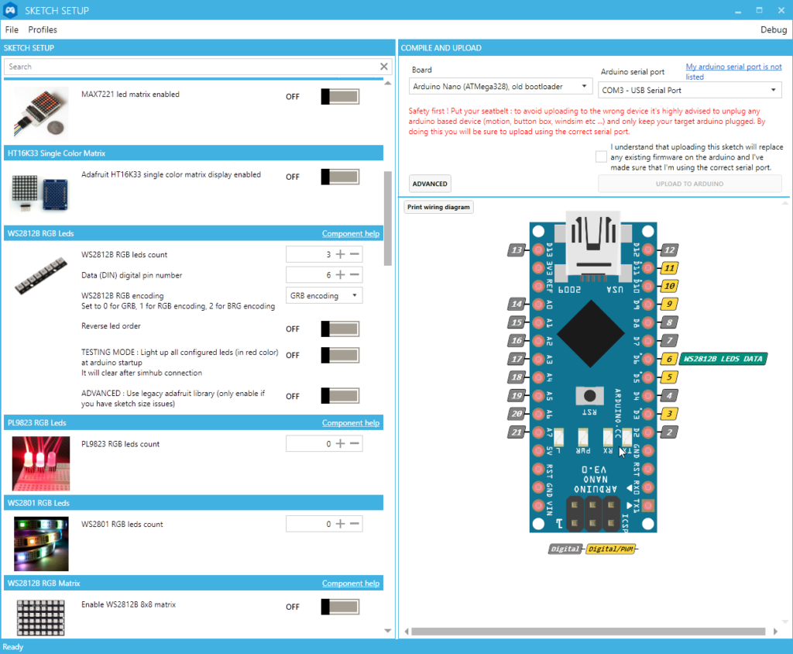Decrease WS2812B RGB leds count with minus
The width and height of the screenshot is (793, 654).
click(x=355, y=254)
